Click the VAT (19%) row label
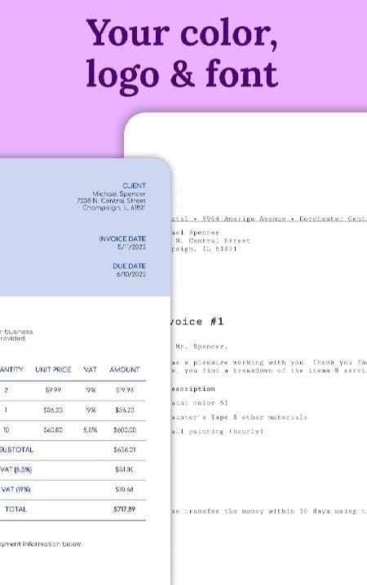Image resolution: width=367 pixels, height=585 pixels. coord(15,489)
